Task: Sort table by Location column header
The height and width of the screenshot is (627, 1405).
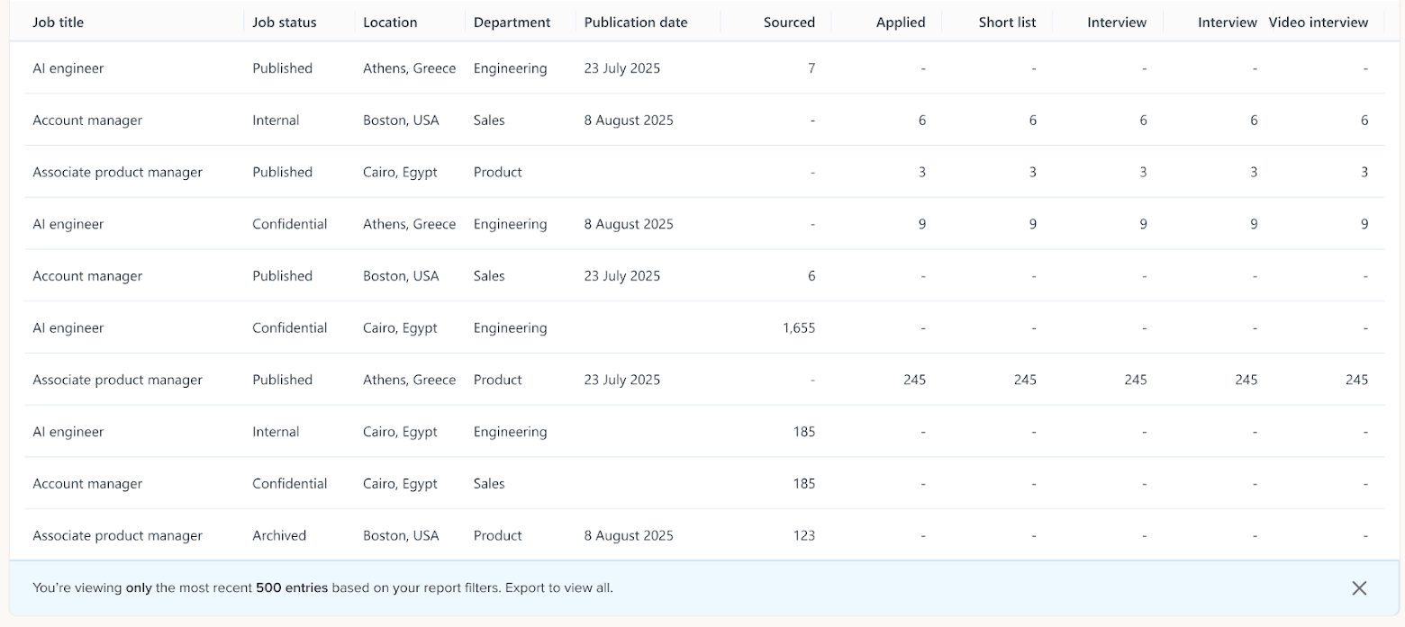Action: [x=390, y=22]
